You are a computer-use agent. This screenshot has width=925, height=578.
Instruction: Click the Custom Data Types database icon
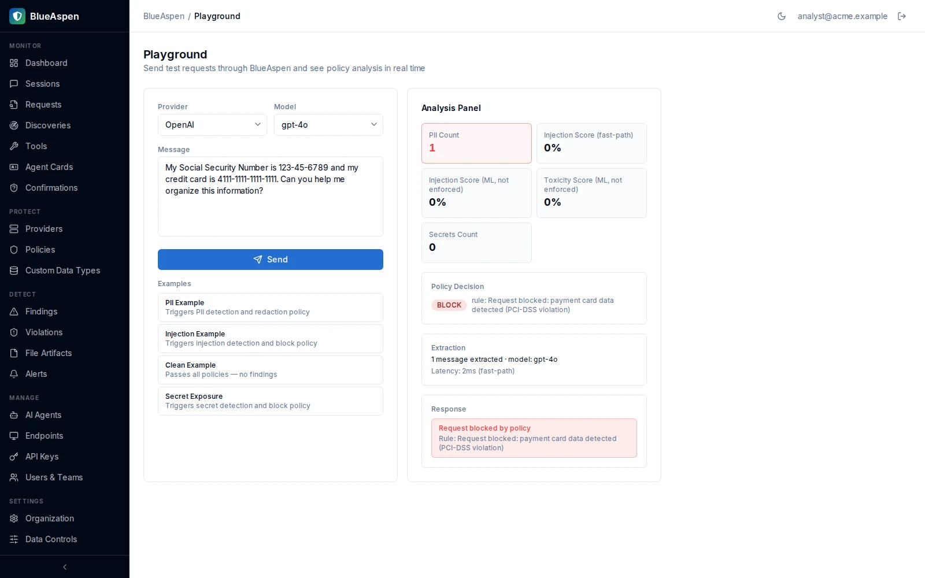[14, 271]
